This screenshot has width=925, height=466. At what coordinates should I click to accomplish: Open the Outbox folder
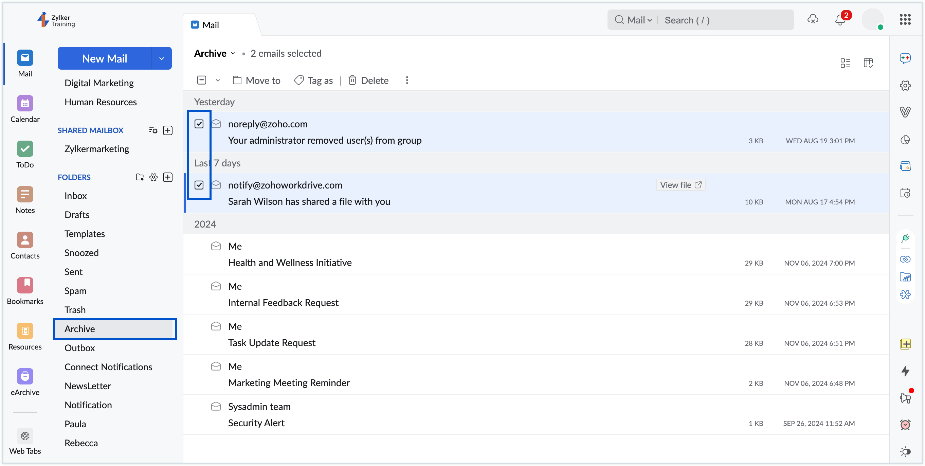(x=80, y=348)
